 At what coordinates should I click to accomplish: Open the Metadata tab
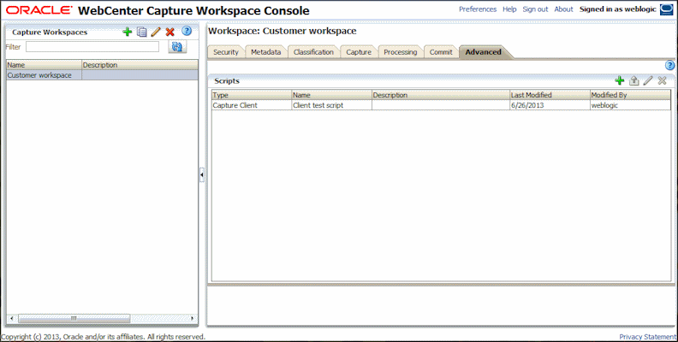(x=266, y=52)
